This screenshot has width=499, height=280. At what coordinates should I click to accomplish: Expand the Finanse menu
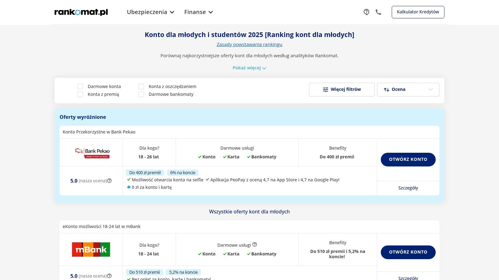pyautogui.click(x=199, y=12)
